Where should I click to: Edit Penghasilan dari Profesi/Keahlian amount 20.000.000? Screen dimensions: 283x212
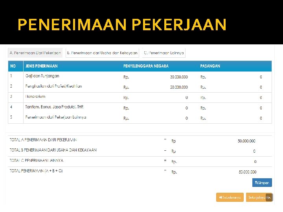179,87
